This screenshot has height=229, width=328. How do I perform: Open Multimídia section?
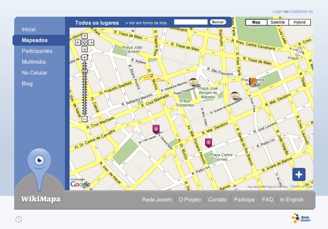click(x=34, y=62)
